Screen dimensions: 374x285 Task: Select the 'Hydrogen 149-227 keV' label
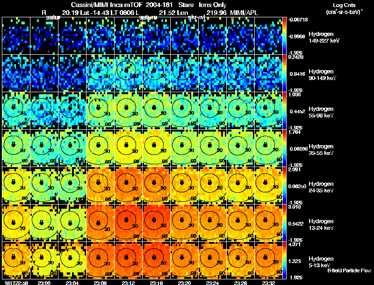pos(324,37)
